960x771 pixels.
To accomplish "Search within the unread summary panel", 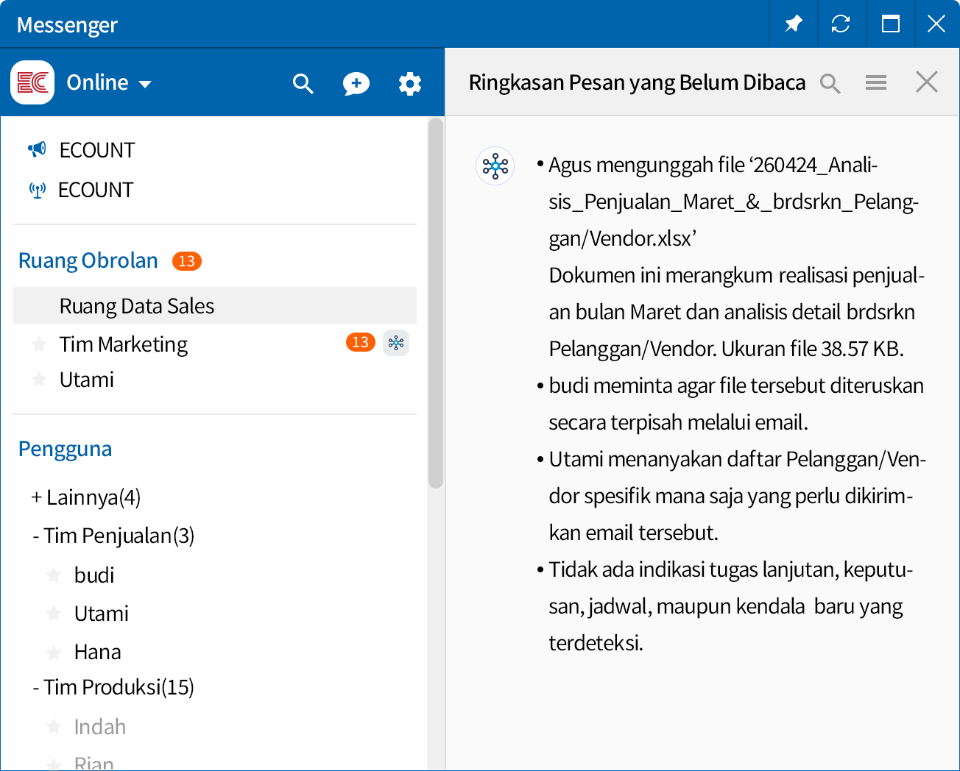I will tap(830, 83).
